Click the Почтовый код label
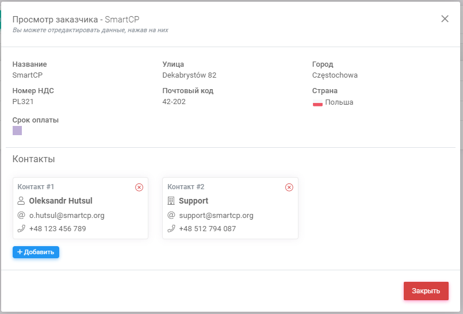Screen dimensions: 463x314 tap(188, 91)
